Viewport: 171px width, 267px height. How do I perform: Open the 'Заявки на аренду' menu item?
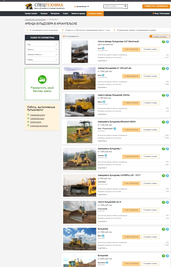point(78,13)
